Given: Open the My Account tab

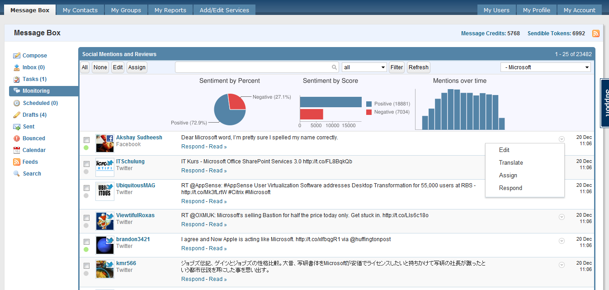Looking at the screenshot, I should pos(579,10).
